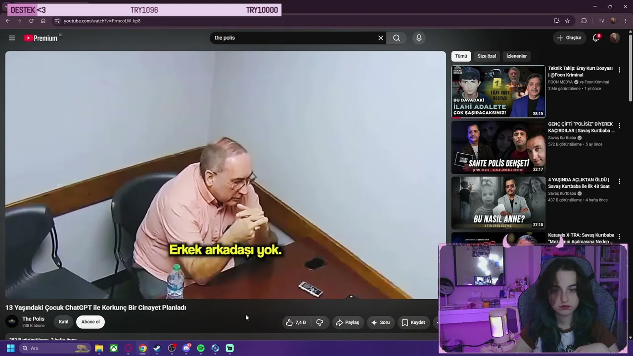Click the address bar URL
This screenshot has height=356, width=633.
(102, 21)
